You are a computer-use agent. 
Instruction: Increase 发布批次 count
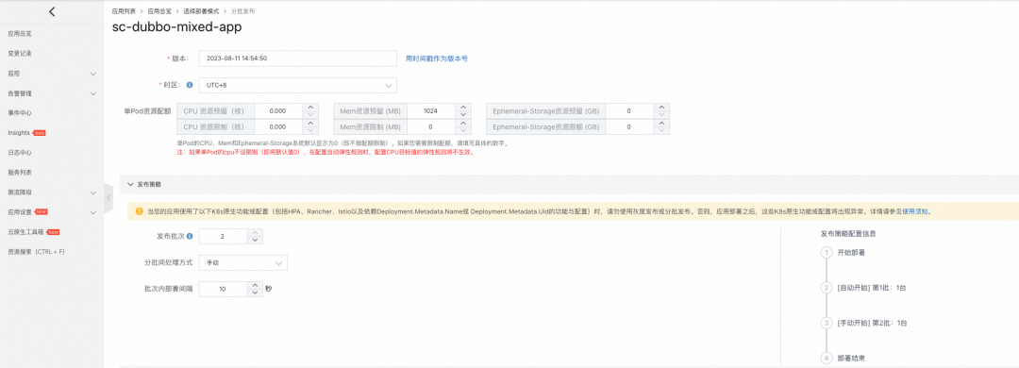pos(255,233)
